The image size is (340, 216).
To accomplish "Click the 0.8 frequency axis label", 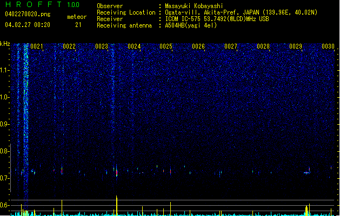I will 4,151.
